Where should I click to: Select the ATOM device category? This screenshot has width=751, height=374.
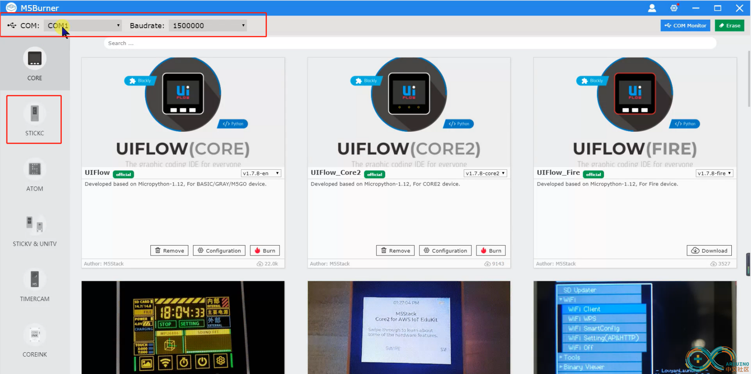(35, 175)
